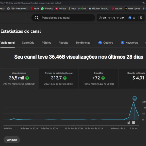Click the '125% a mais do que há 28 dias' text
The image size is (146, 146).
click(99, 84)
